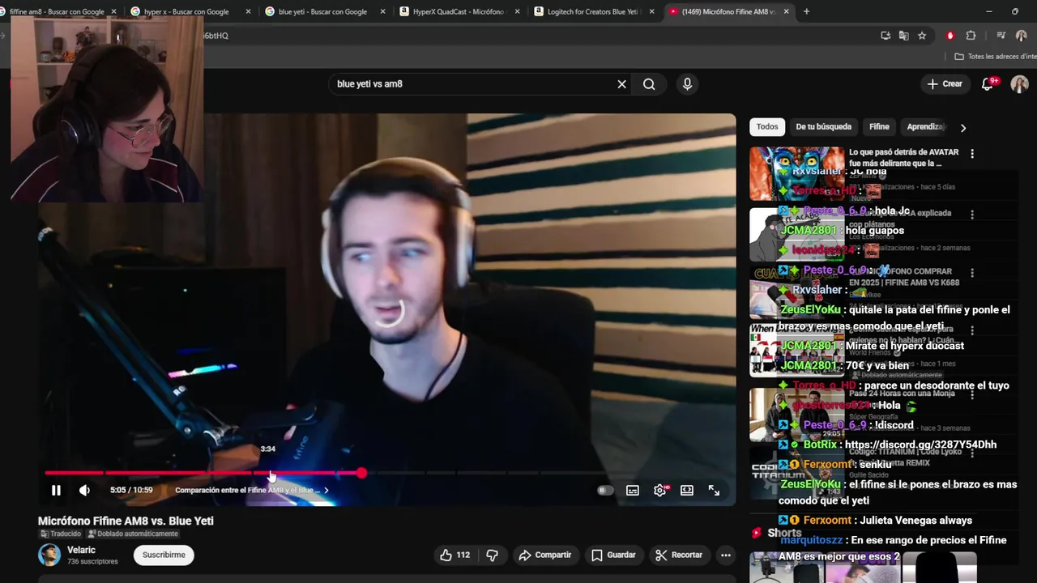Save video with Guardar button
Viewport: 1037px width, 583px height.
(x=613, y=555)
